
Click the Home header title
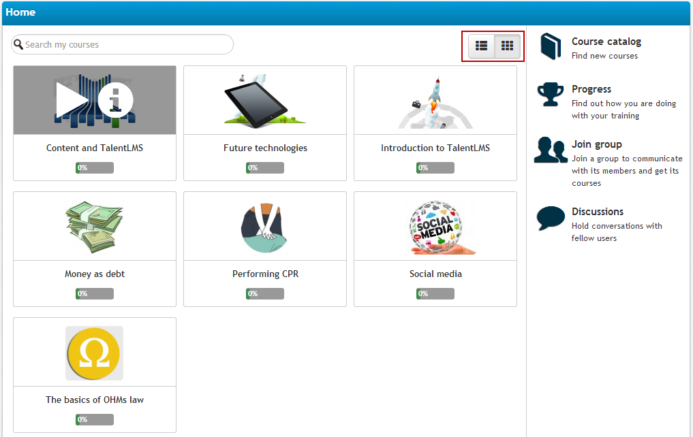pos(20,12)
